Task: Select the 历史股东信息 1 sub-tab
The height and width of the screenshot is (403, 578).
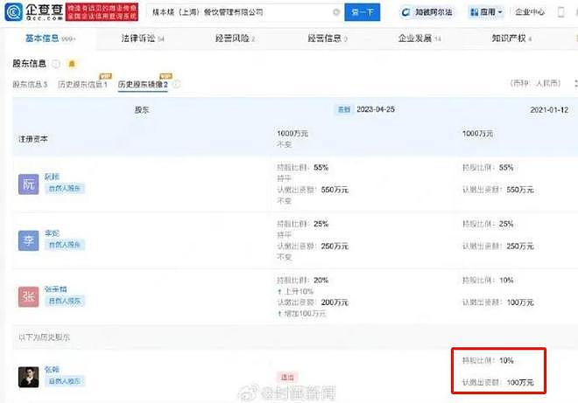Action: (82, 84)
